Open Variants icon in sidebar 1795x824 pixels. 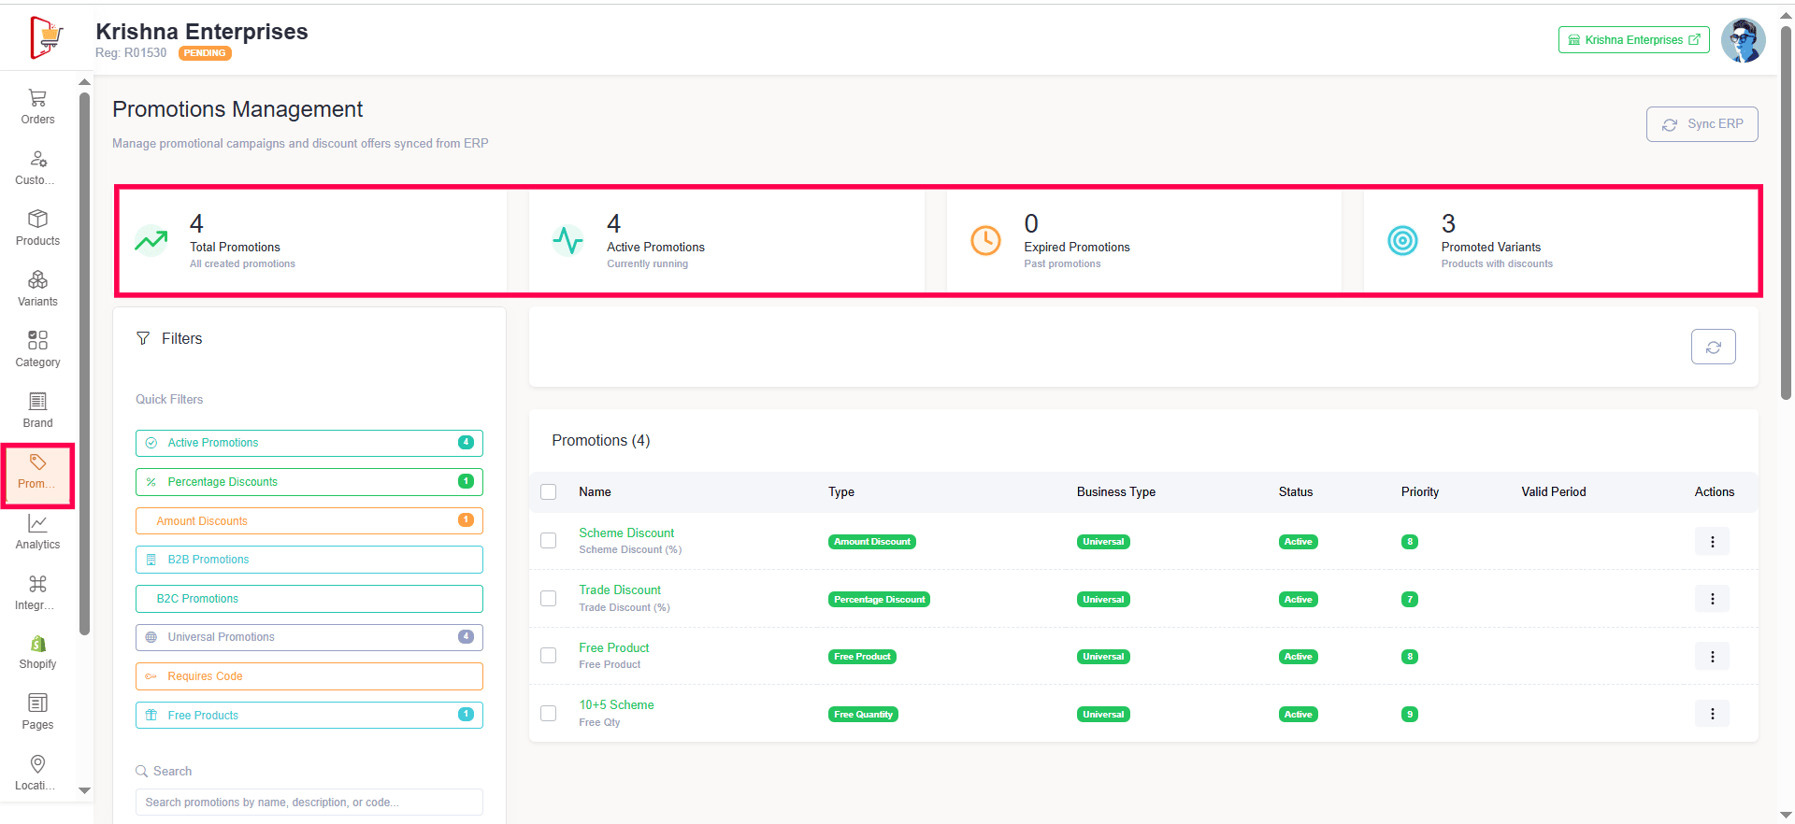pos(37,280)
